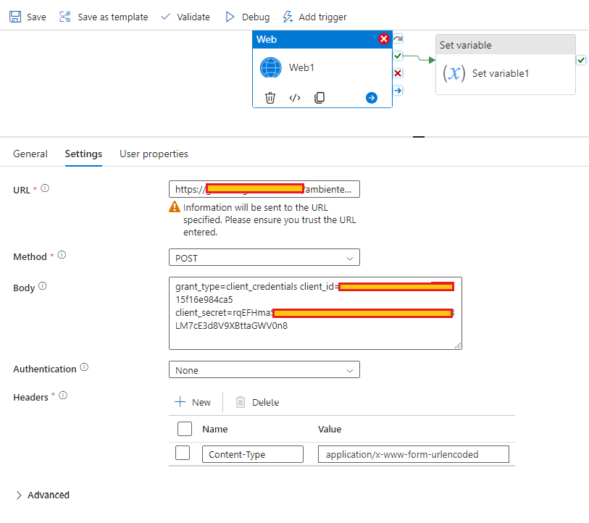
Task: Check the Content-Type header row checkbox
Action: (183, 453)
